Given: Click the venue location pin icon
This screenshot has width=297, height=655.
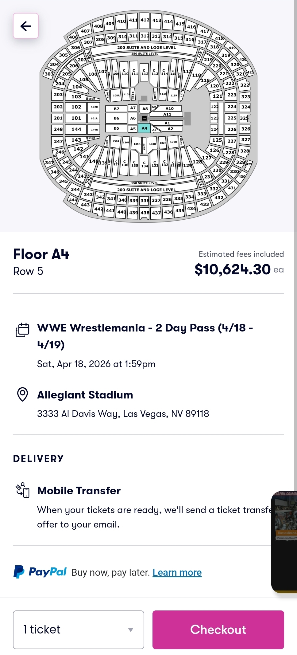Looking at the screenshot, I should point(22,394).
